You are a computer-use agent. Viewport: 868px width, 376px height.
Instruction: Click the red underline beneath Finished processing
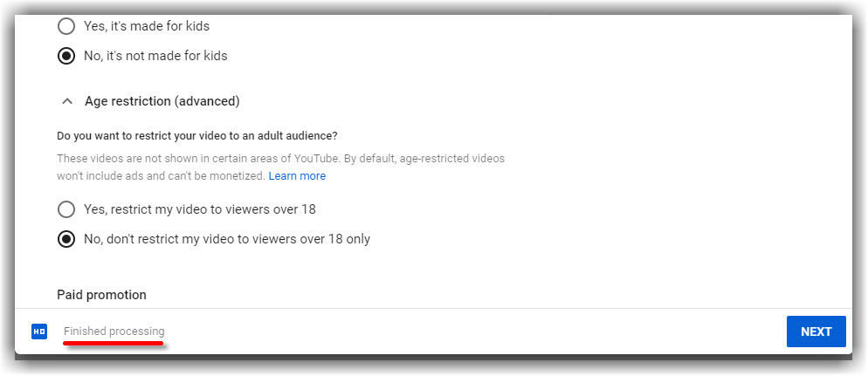(114, 344)
